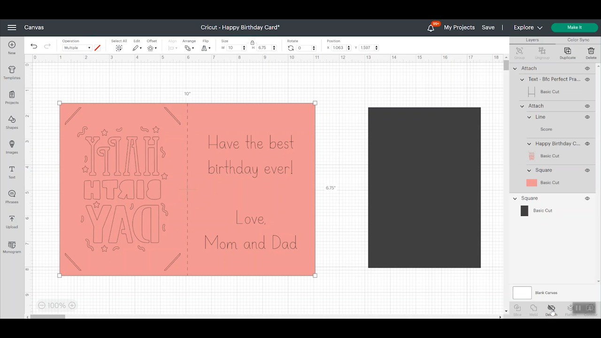601x338 pixels.
Task: Collapse the nested Attach group
Action: click(x=522, y=106)
